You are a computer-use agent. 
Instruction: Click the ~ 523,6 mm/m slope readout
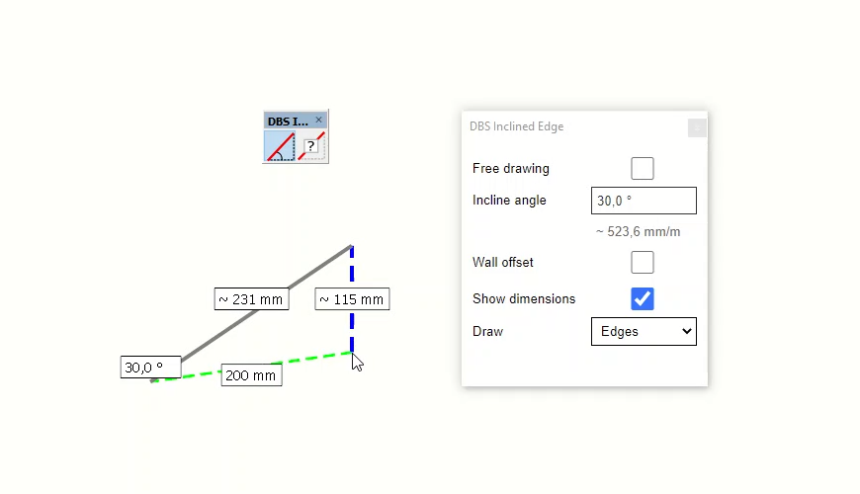point(638,232)
